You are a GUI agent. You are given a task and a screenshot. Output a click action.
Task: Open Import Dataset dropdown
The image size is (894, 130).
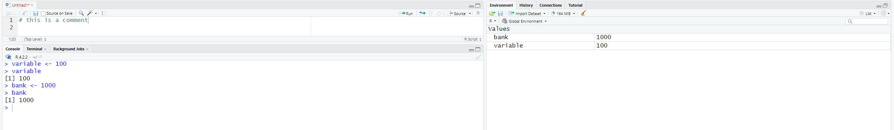(527, 13)
